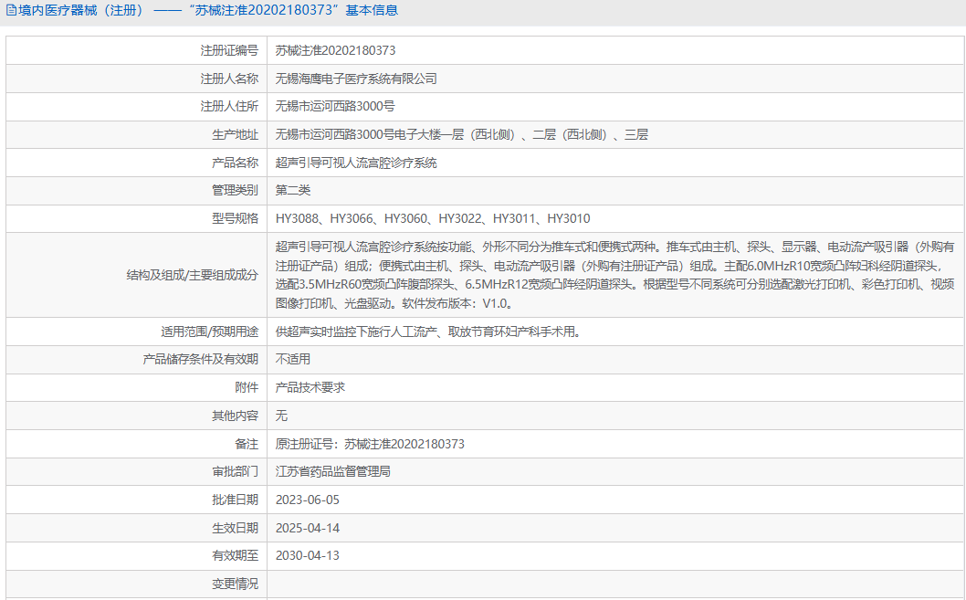The image size is (966, 600).
Task: Click the document icon in the title header
Action: (11, 10)
